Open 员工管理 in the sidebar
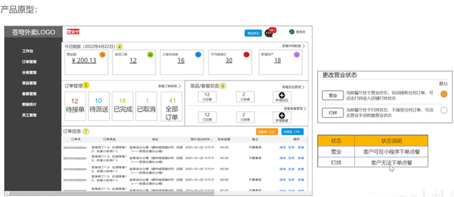This screenshot has width=454, height=197. (29, 115)
